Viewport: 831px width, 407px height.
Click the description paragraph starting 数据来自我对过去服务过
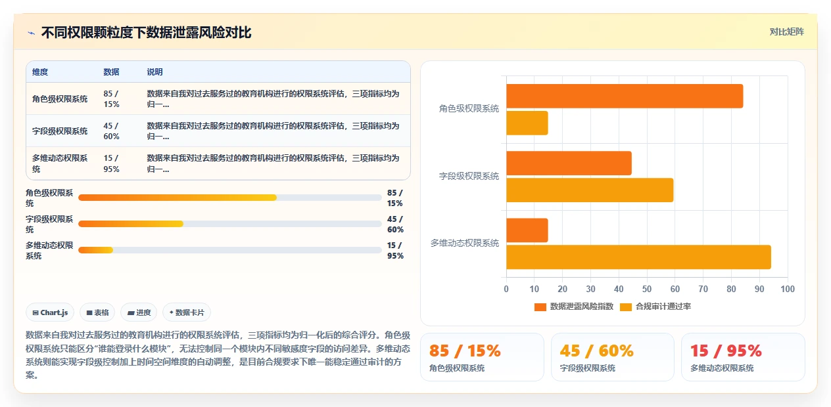(218, 355)
